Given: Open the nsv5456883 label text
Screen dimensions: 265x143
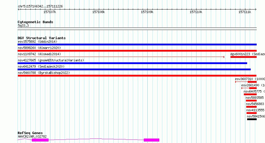Looking at the screenshot, I should [x=255, y=104].
